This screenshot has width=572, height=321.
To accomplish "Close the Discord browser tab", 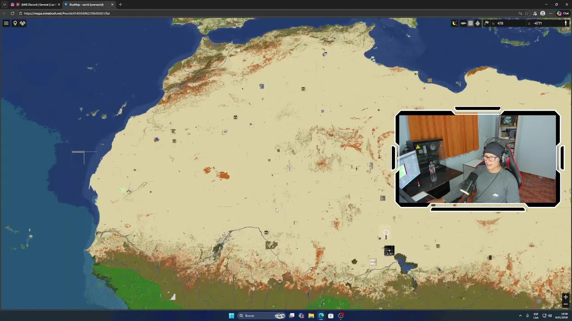I will pyautogui.click(x=59, y=4).
